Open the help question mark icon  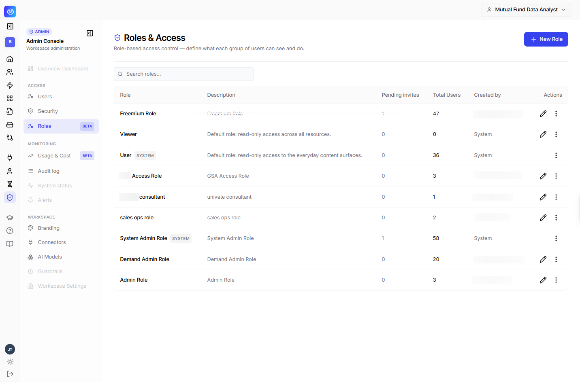(x=10, y=231)
